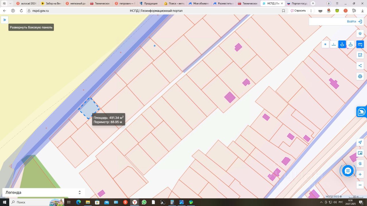Activate the circle area measurement tool
The image size is (367, 206).
click(x=350, y=44)
